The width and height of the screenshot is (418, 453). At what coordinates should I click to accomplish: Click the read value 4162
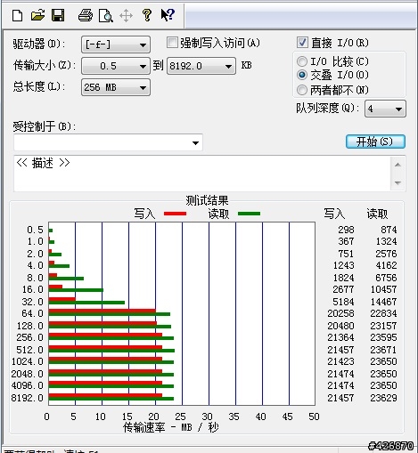386,265
